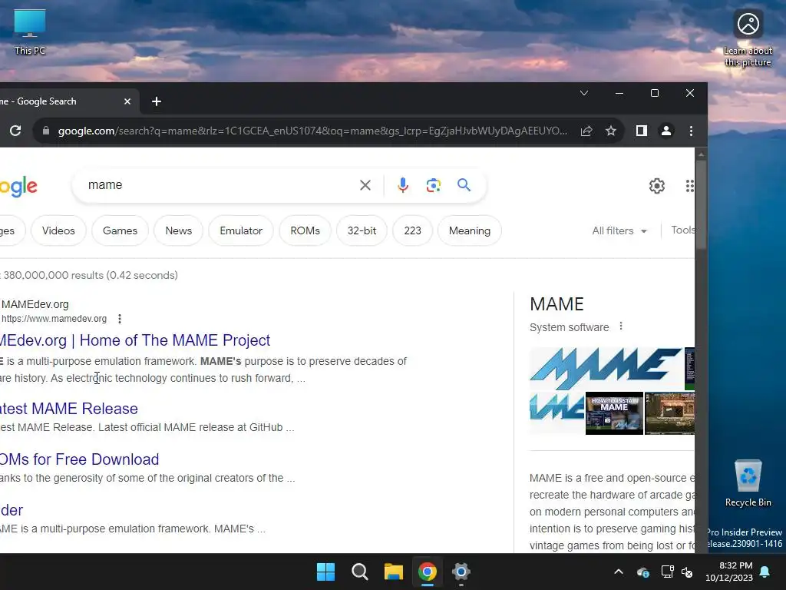Screen dimensions: 786x590
Task: Open the large MAME logo image
Action: tap(606, 369)
